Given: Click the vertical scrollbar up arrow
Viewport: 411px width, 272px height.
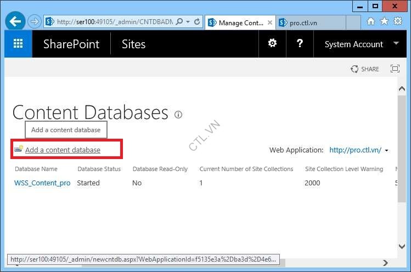Looking at the screenshot, I should point(402,89).
